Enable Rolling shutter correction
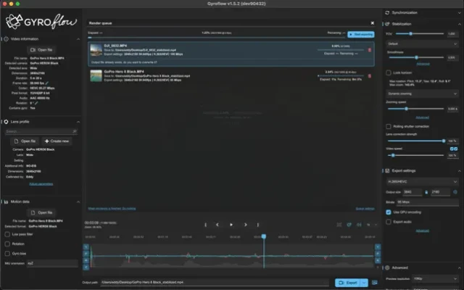The height and width of the screenshot is (290, 464). [389, 126]
